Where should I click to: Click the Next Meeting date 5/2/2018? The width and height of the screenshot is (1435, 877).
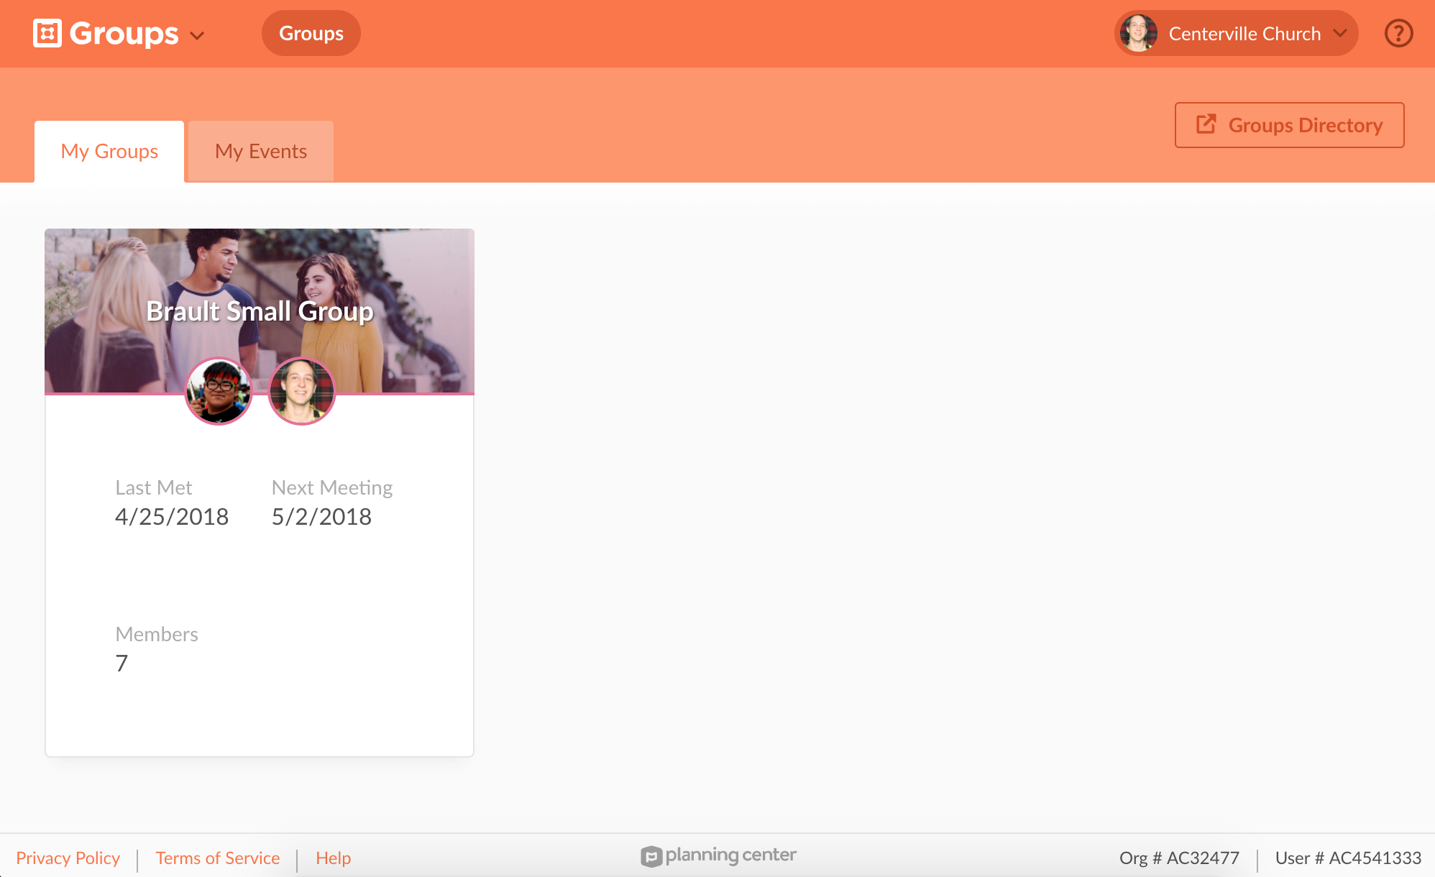click(x=321, y=515)
